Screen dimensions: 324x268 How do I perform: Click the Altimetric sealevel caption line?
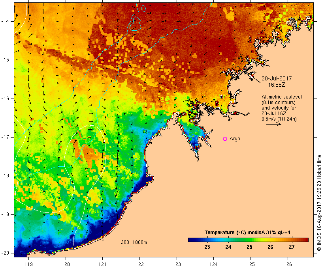point(282,97)
